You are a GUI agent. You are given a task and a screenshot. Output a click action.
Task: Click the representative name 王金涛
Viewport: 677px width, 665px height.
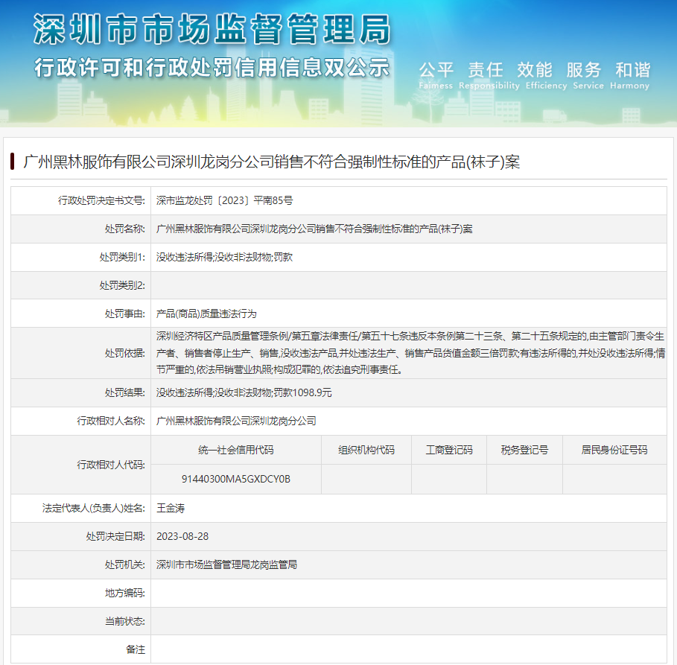coord(170,509)
